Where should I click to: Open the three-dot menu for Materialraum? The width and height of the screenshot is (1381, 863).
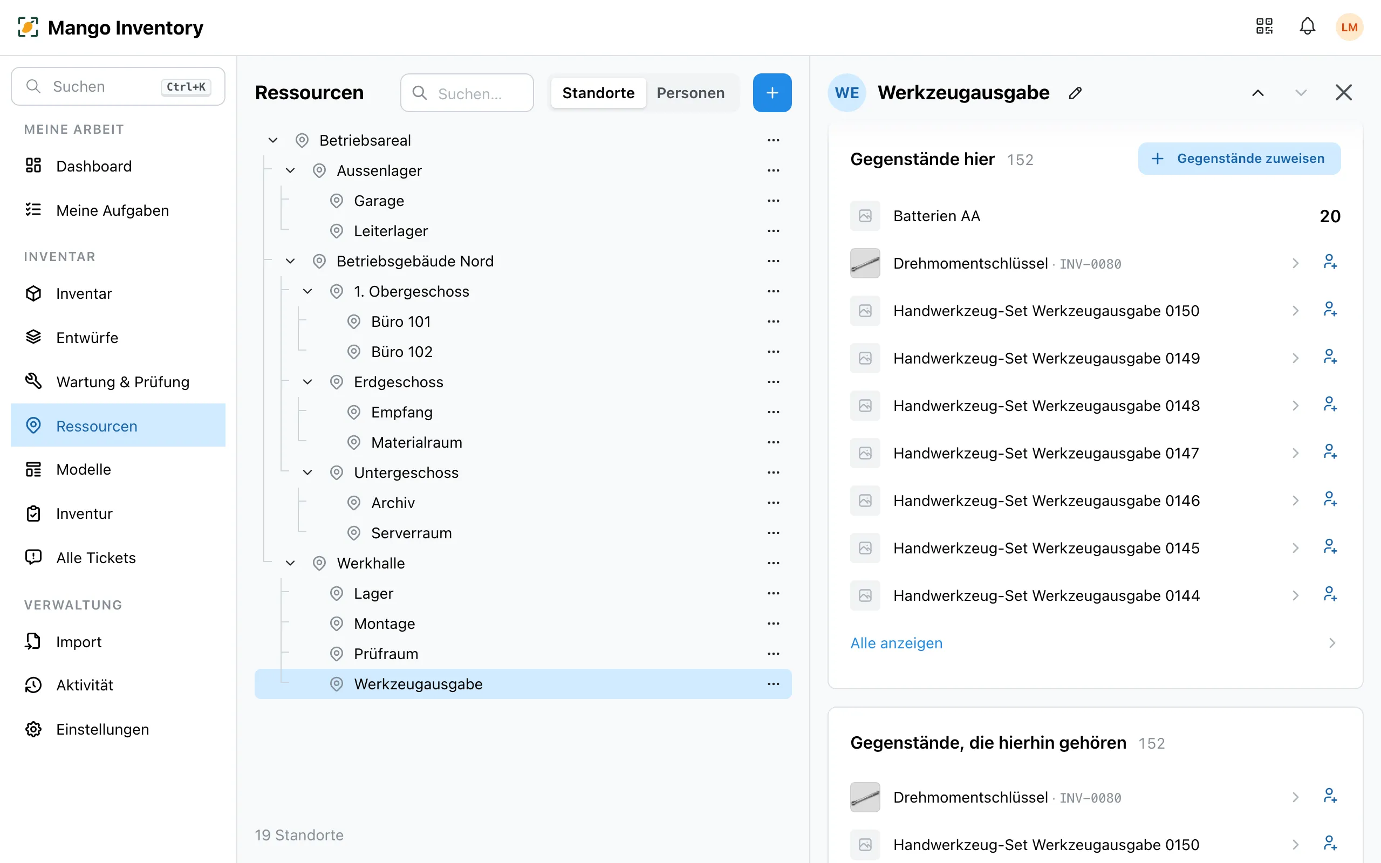click(773, 442)
